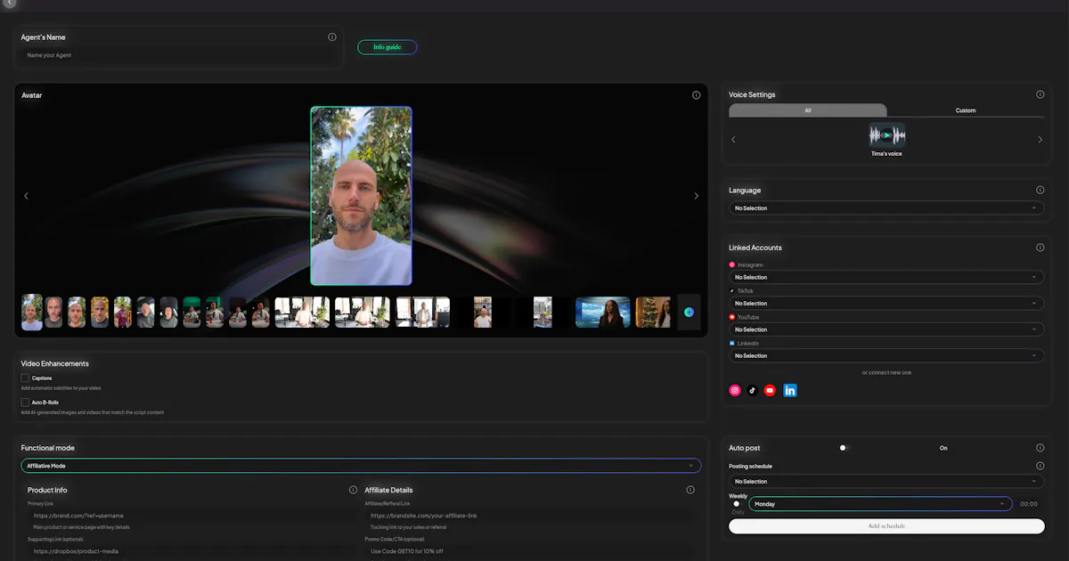Click the Tima's voice label
Viewport: 1069px width, 561px height.
(886, 154)
